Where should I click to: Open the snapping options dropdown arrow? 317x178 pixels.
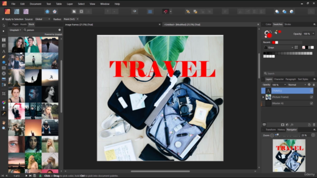[170, 11]
